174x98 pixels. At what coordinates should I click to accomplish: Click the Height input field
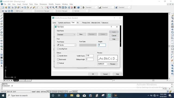pyautogui.click(x=102, y=45)
